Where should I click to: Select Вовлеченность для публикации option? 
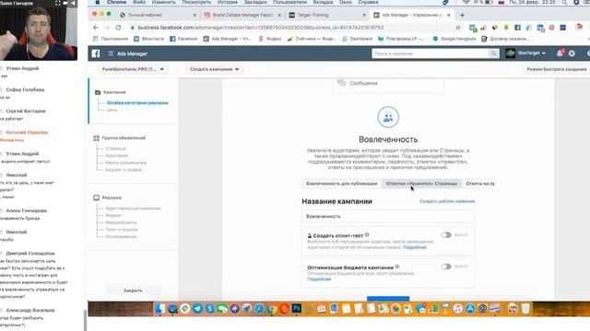coord(341,184)
